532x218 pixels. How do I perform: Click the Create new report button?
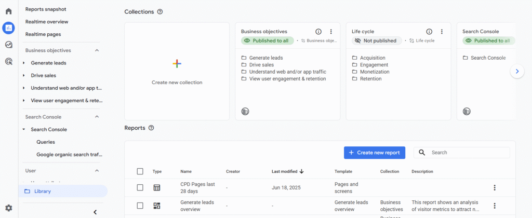(x=374, y=153)
